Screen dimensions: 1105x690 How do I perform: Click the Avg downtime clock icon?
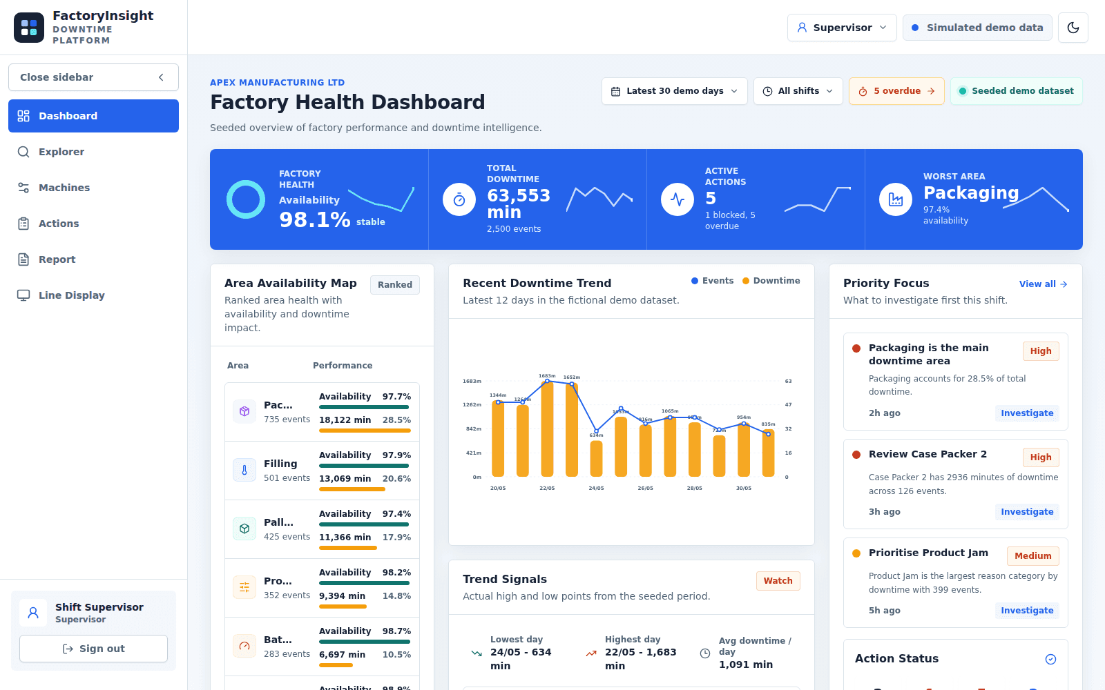click(705, 653)
